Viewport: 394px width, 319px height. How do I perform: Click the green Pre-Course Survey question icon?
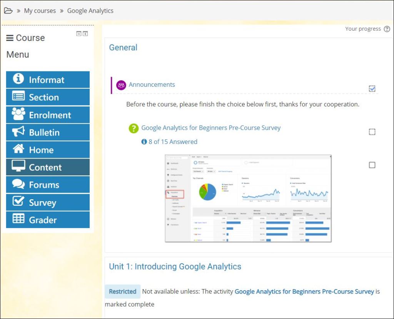134,128
